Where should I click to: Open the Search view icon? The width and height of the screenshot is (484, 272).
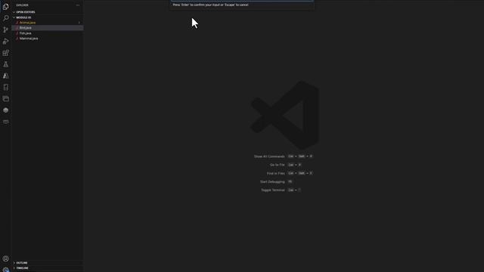(5, 18)
